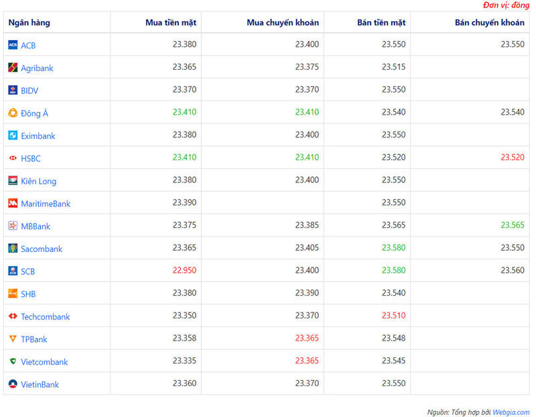The height and width of the screenshot is (417, 536).
Task: Open the SHB bank link
Action: point(28,294)
